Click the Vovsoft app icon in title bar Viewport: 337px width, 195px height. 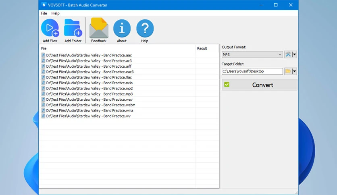tap(44, 5)
